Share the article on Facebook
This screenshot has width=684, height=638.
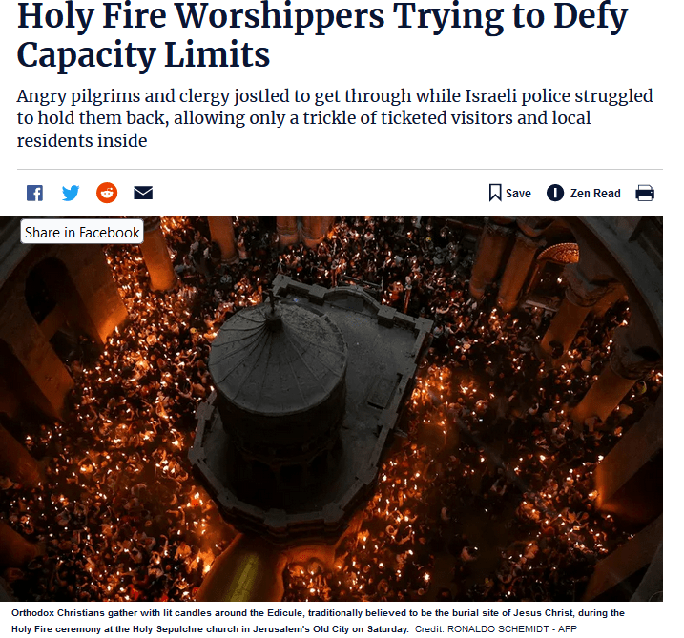pos(35,193)
